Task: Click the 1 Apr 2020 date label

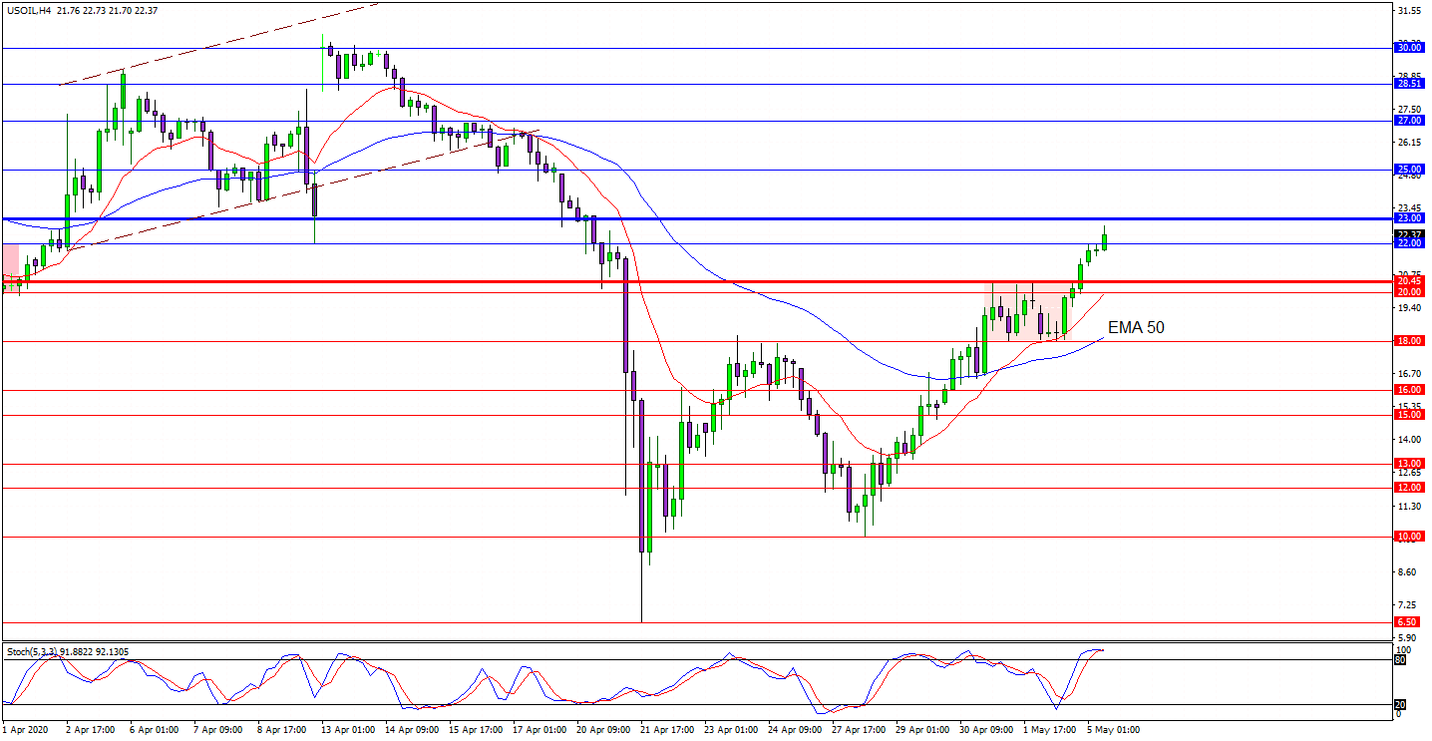Action: [27, 730]
